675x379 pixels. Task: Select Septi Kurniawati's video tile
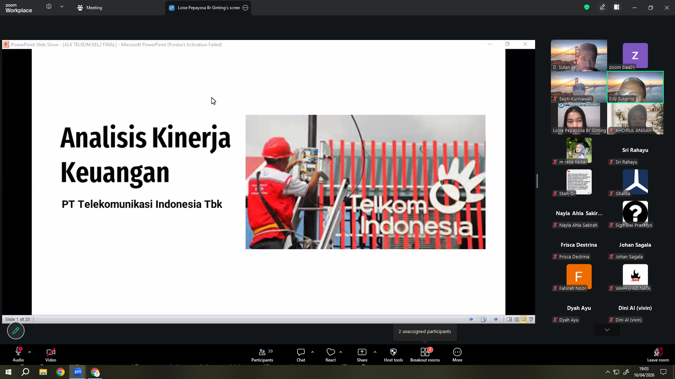click(x=579, y=87)
